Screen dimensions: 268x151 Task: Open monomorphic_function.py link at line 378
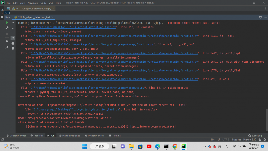114,79
